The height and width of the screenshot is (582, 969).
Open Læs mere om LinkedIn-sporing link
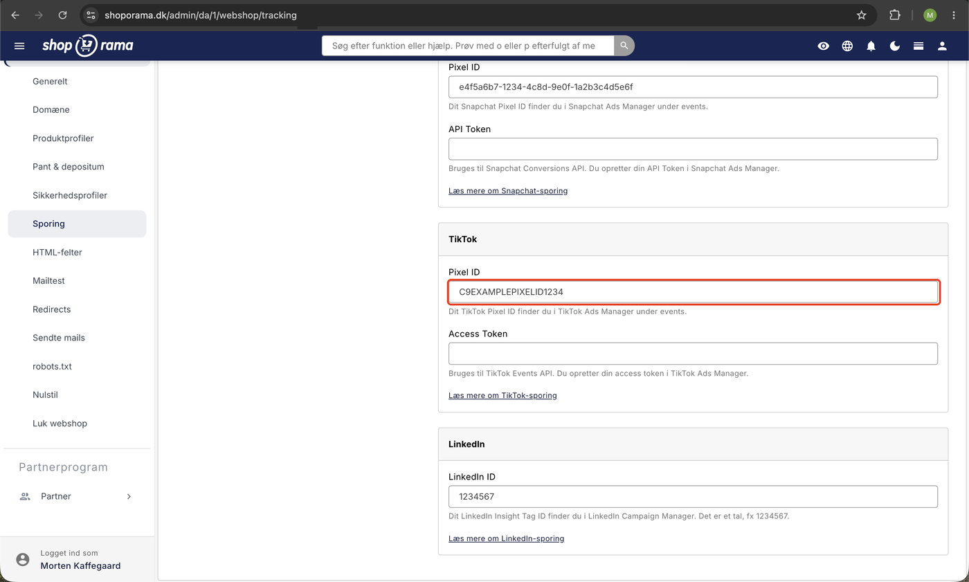click(506, 538)
